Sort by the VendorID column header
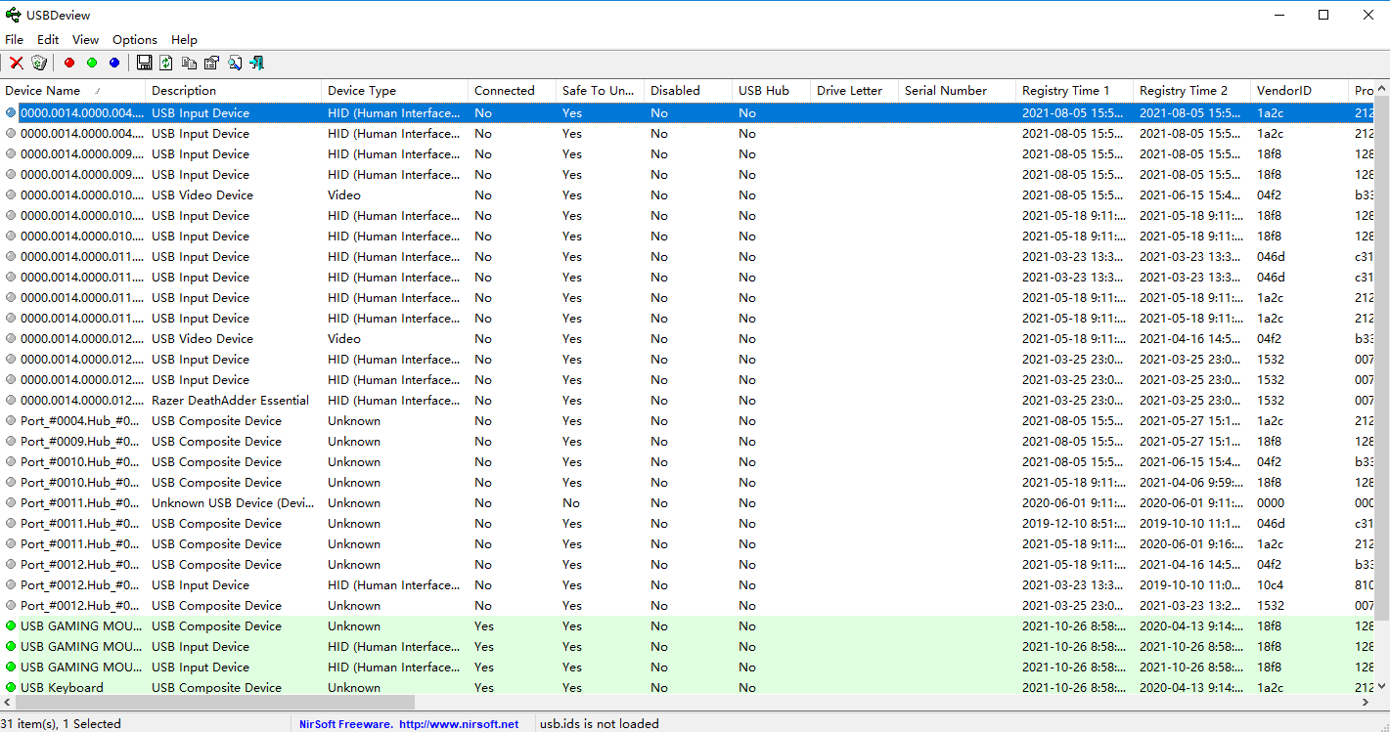The width and height of the screenshot is (1390, 732). [1282, 90]
